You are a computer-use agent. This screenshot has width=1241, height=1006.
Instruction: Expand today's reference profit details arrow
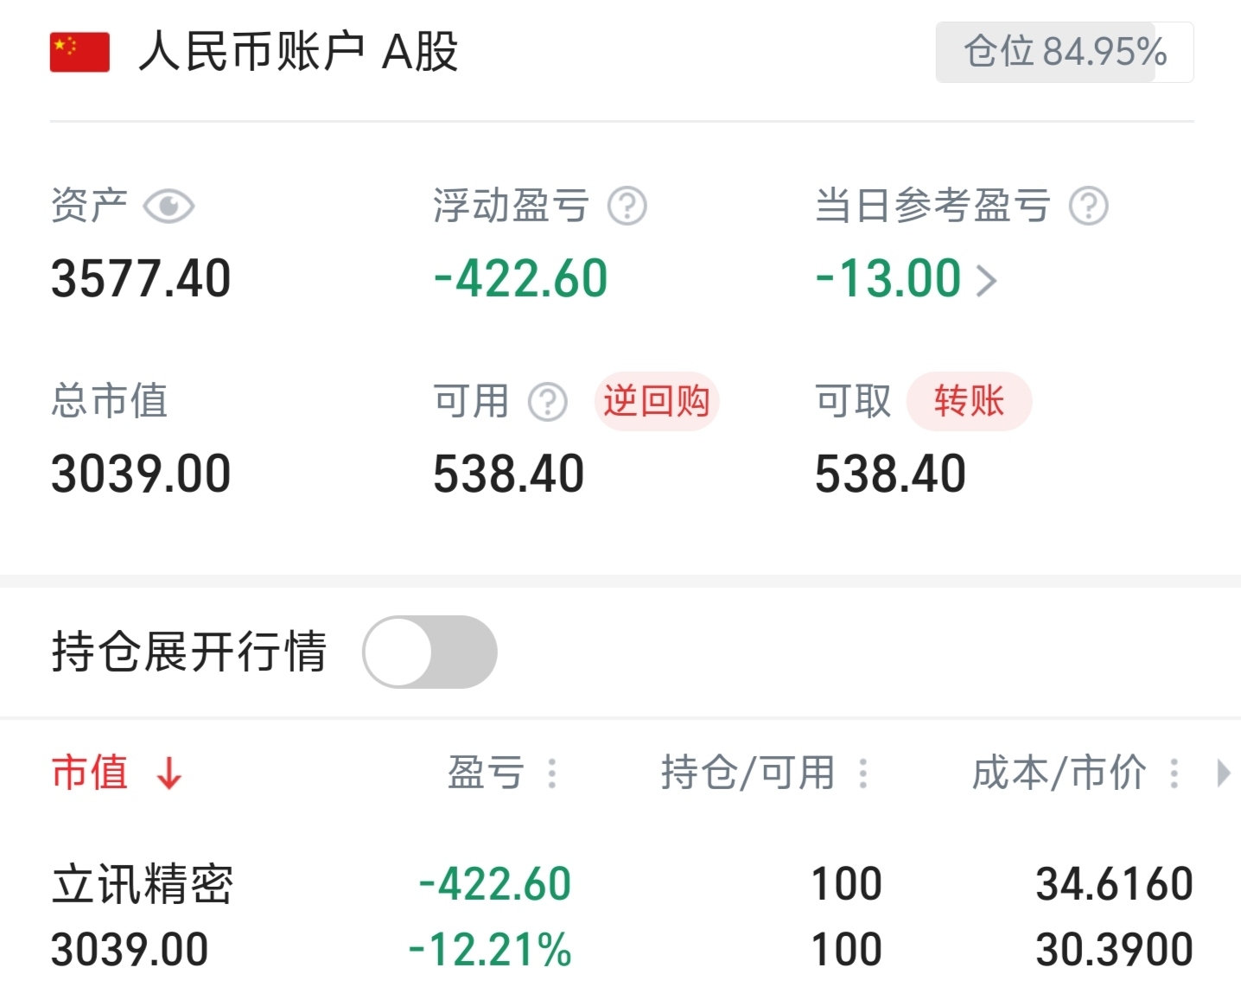point(986,280)
